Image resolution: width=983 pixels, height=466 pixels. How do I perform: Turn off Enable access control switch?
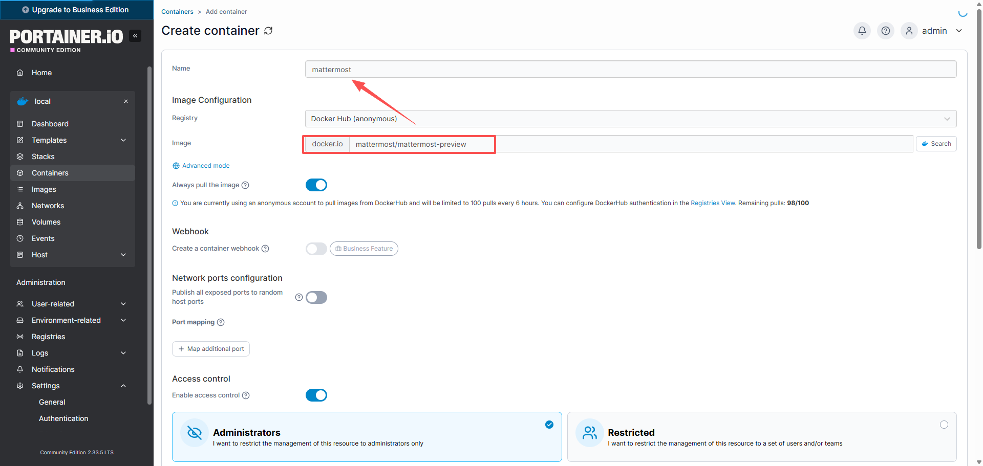316,395
